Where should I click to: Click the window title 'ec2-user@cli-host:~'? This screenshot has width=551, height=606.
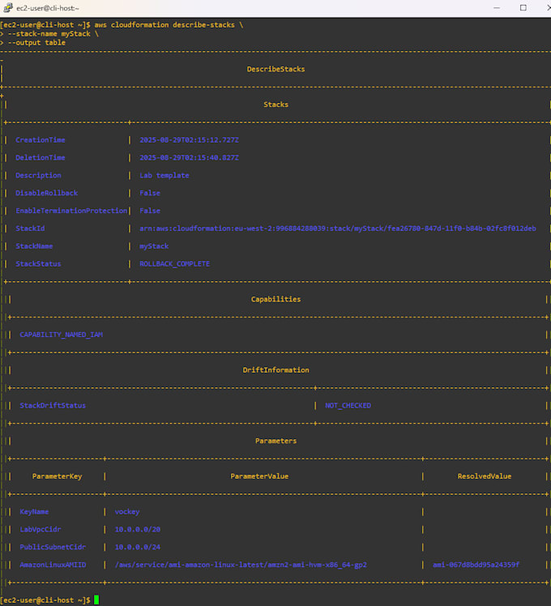click(48, 8)
